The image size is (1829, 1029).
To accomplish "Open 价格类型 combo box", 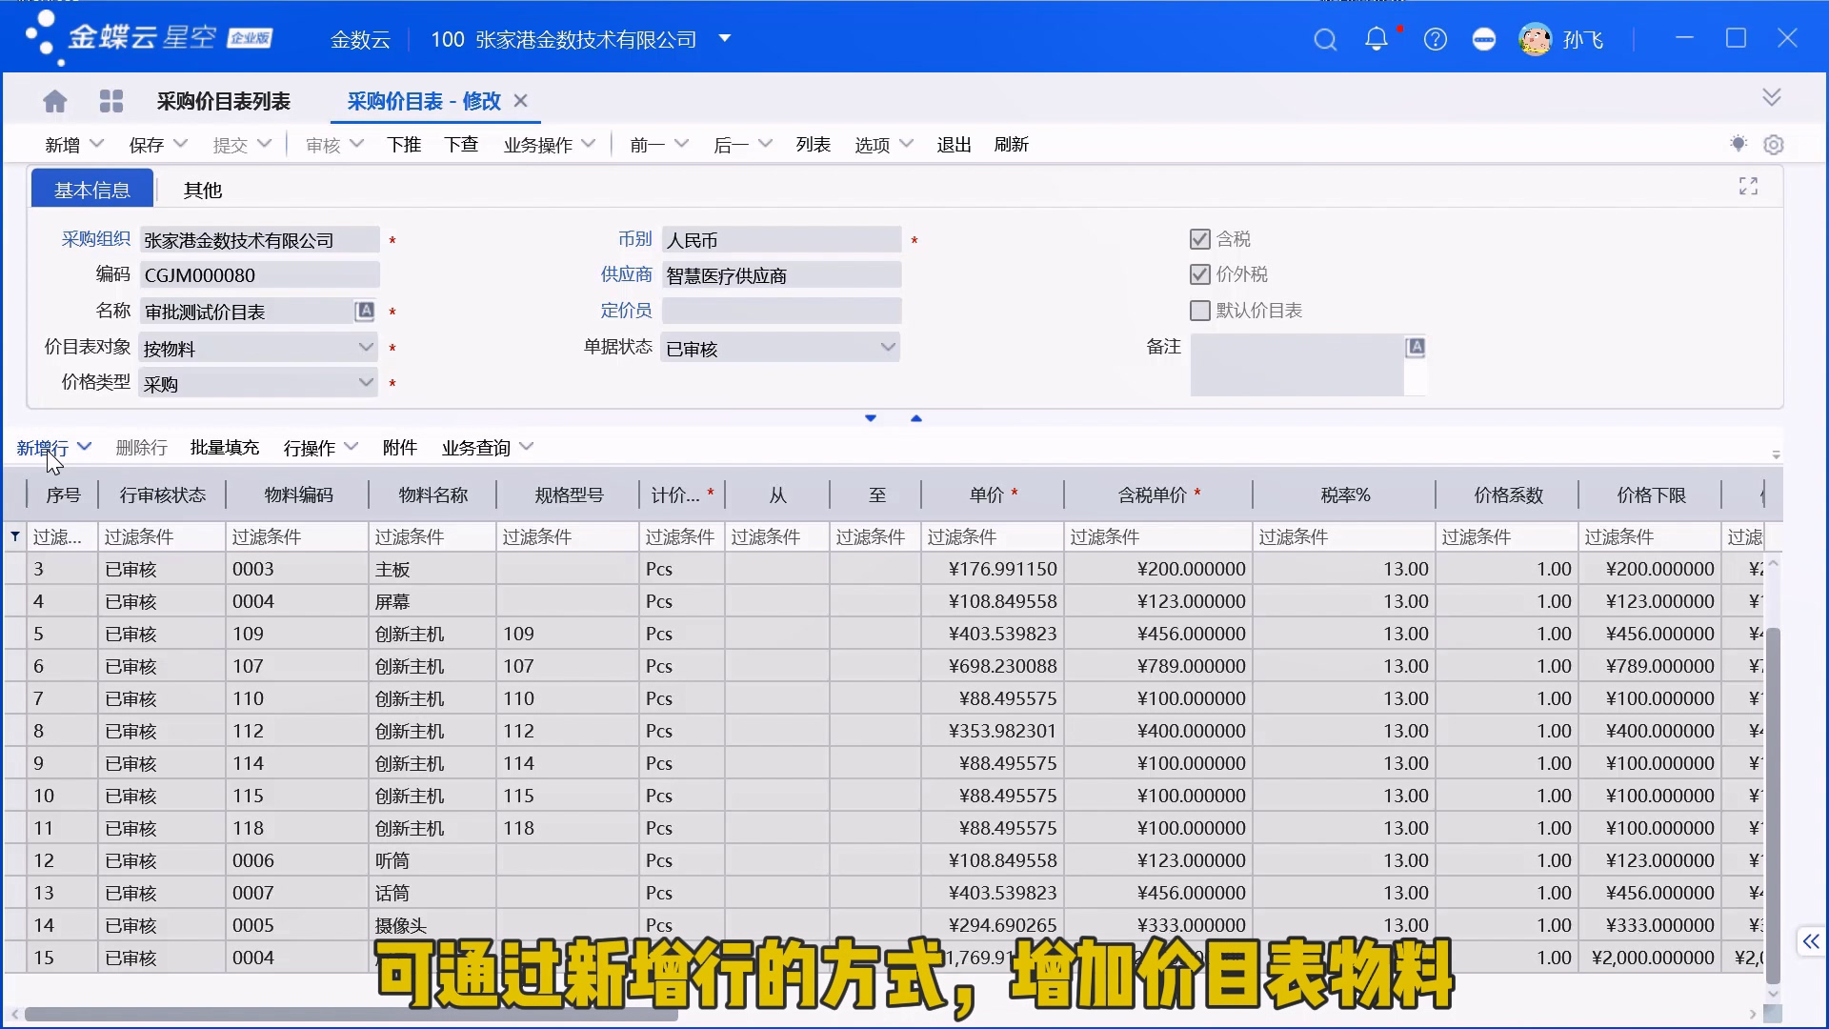I will point(259,383).
